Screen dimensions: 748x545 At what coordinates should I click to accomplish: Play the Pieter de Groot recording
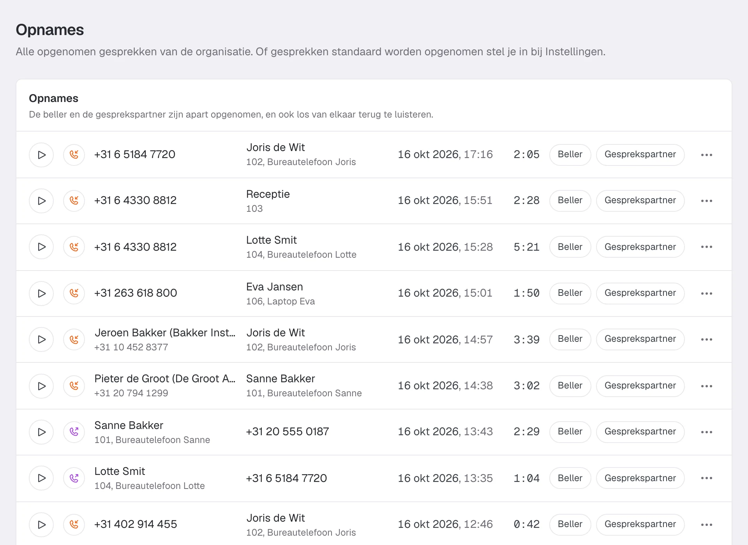pyautogui.click(x=41, y=386)
